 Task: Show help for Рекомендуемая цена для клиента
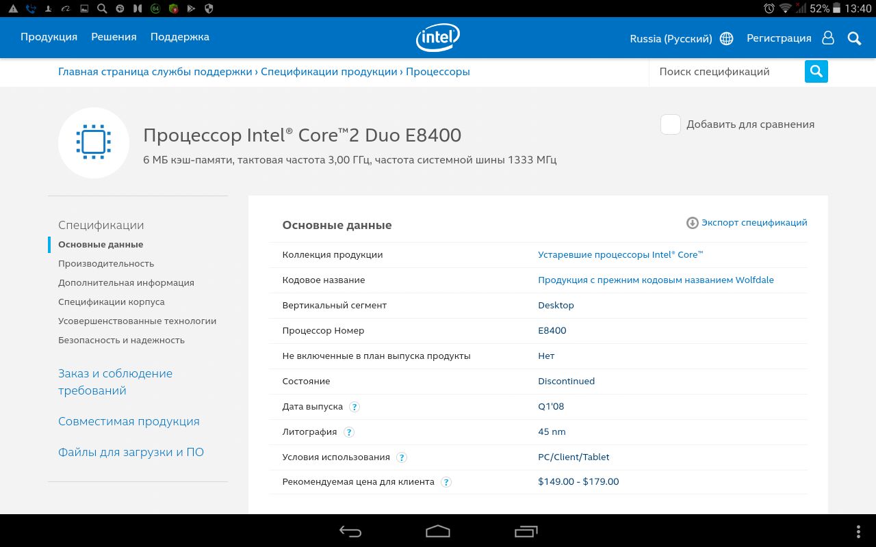coord(446,482)
